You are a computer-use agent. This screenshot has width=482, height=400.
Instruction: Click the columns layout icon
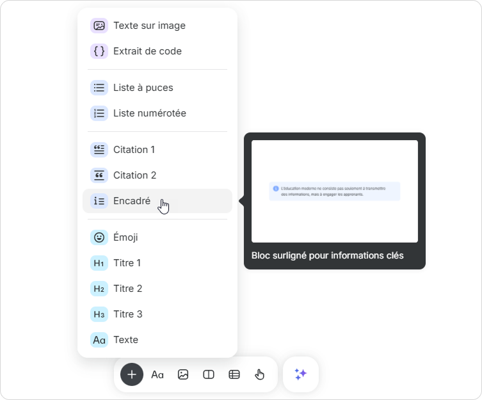click(209, 374)
